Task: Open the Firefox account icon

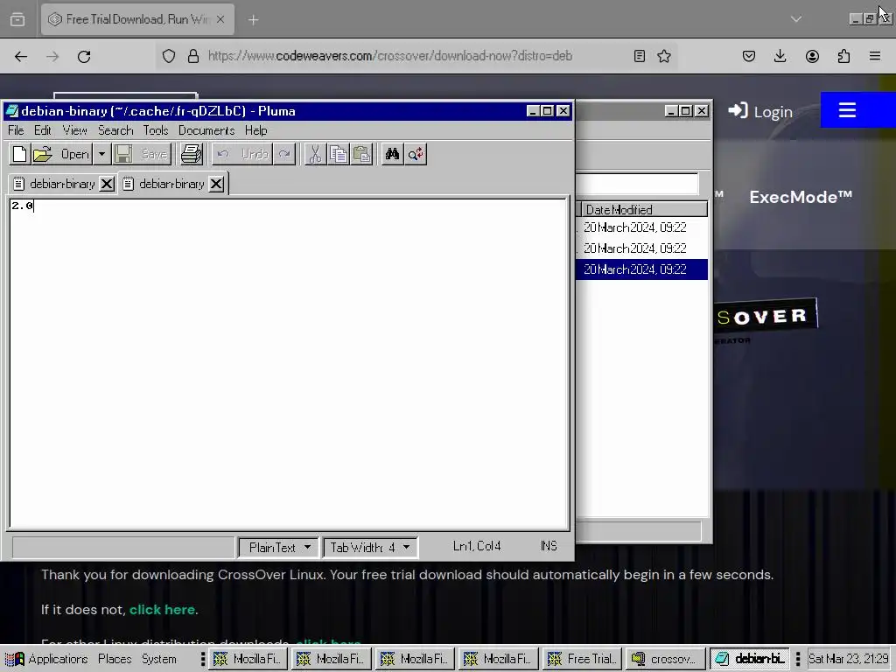Action: 812,56
